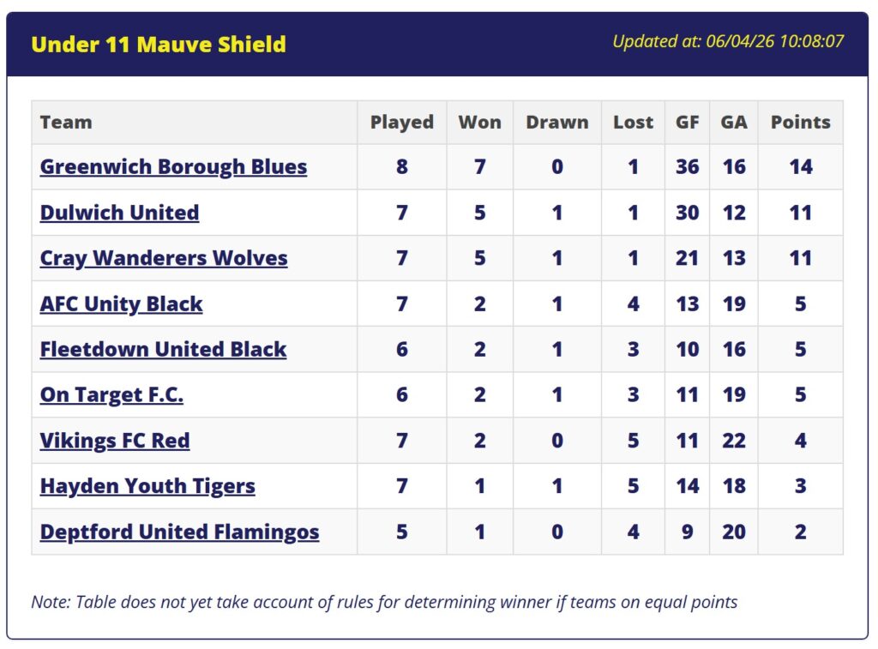This screenshot has height=649, width=878.
Task: Open the Fleetdown United Black team page
Action: coord(163,349)
